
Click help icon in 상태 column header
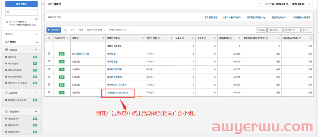pos(77,38)
